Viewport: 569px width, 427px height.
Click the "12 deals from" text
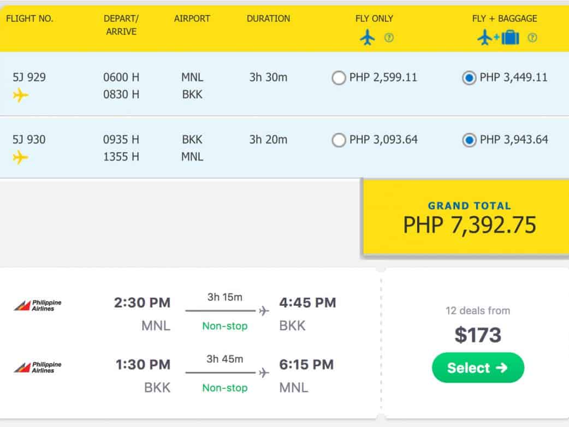pyautogui.click(x=478, y=311)
